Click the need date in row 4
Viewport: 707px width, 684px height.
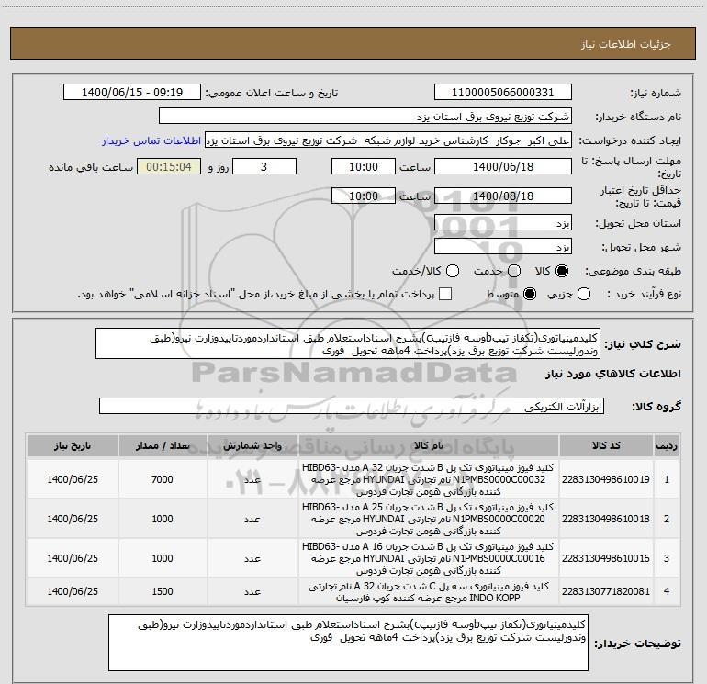tap(73, 591)
